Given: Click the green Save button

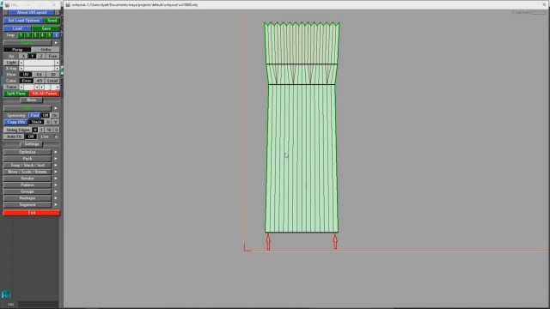Looking at the screenshot, I should click(x=46, y=28).
